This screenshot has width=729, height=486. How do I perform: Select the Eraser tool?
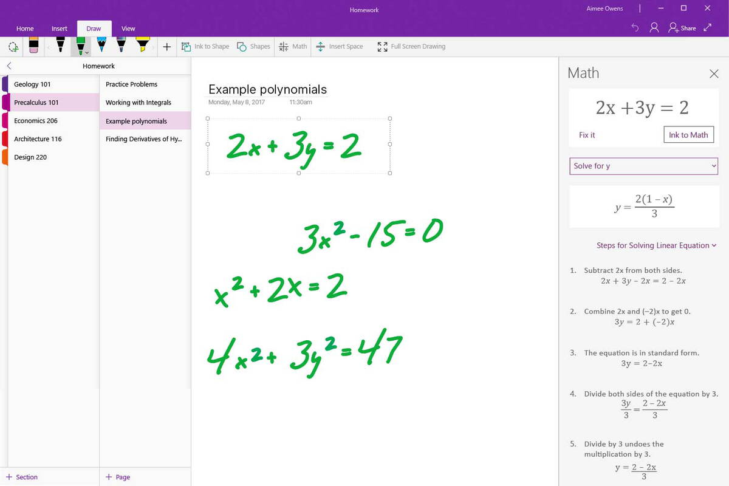pyautogui.click(x=33, y=46)
